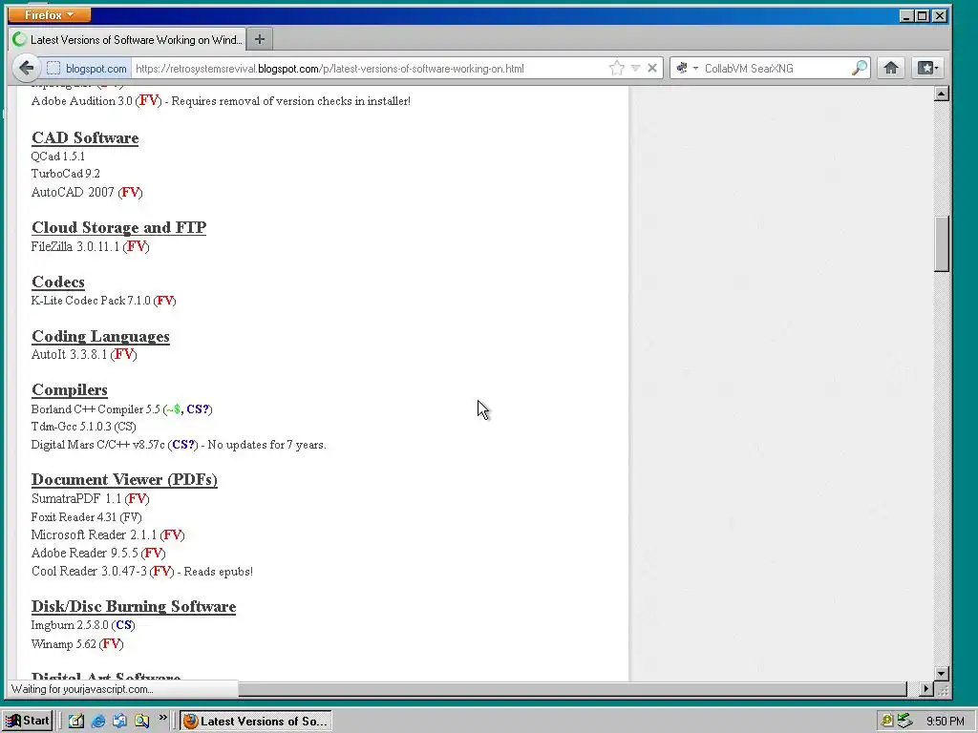Open the URL history dropdown arrow

635,68
